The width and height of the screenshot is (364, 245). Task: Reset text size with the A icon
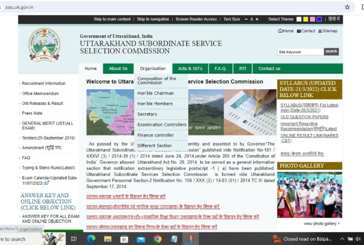(252, 19)
